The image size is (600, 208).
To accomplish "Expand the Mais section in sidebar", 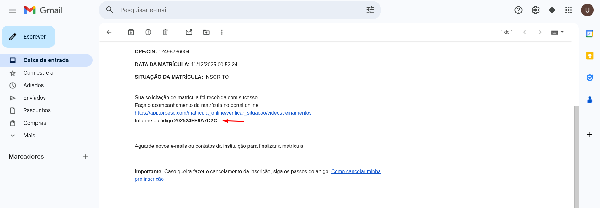I will pos(29,136).
